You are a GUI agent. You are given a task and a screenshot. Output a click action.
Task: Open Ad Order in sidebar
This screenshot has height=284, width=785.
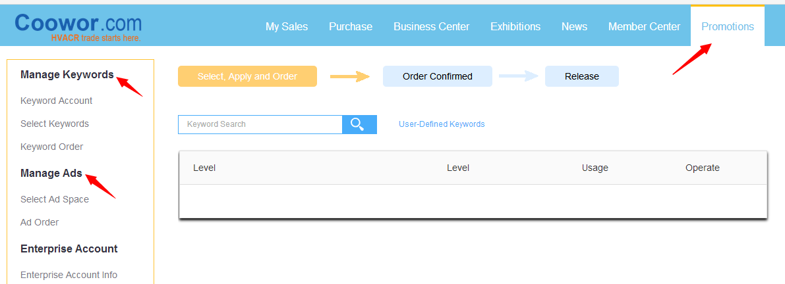coord(40,222)
